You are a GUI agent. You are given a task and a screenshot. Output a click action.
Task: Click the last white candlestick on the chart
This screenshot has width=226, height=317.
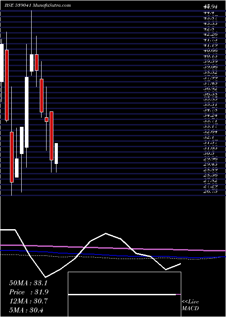click(56, 154)
